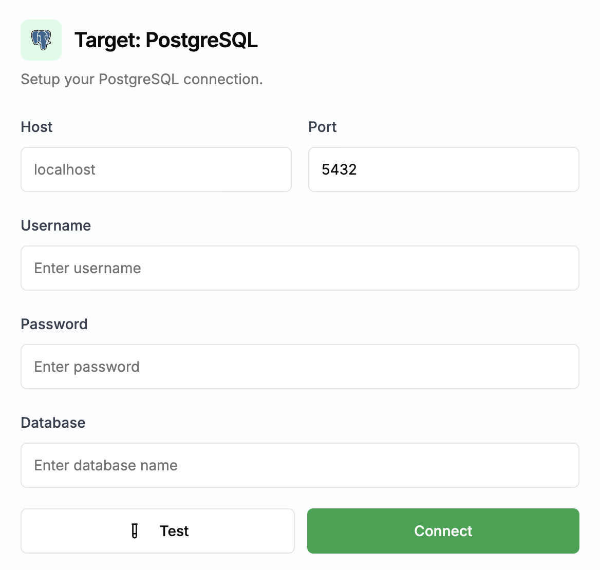Click 'PostgreSQL' in the bold heading
The image size is (600, 570).
pos(201,40)
